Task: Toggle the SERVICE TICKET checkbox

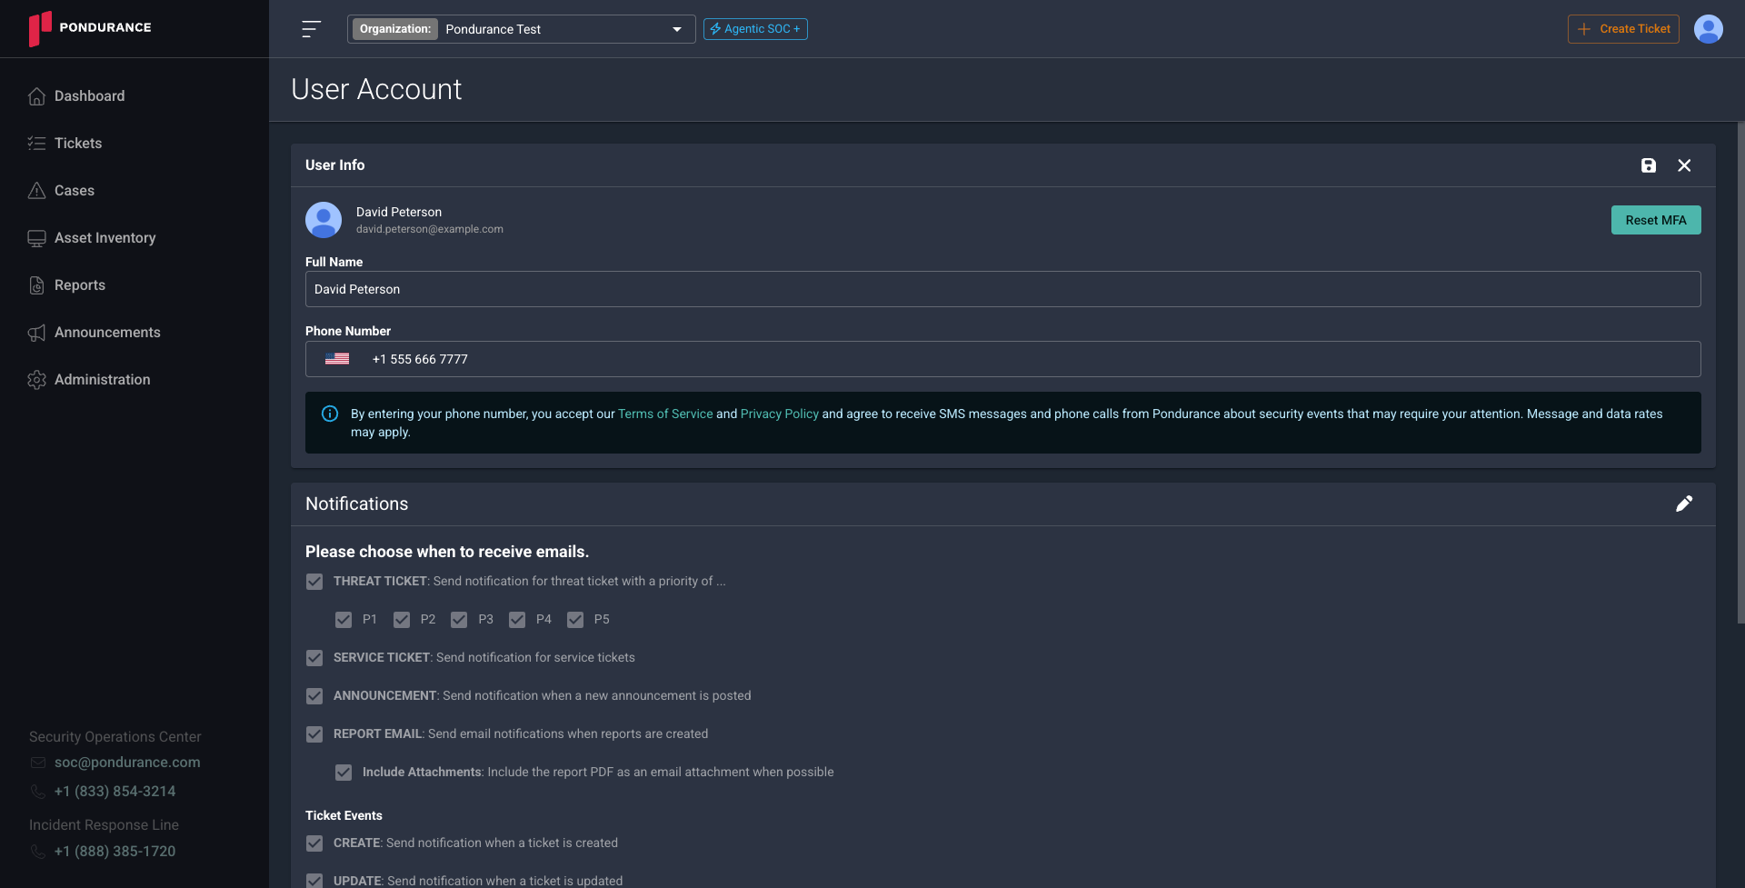Action: pyautogui.click(x=314, y=658)
